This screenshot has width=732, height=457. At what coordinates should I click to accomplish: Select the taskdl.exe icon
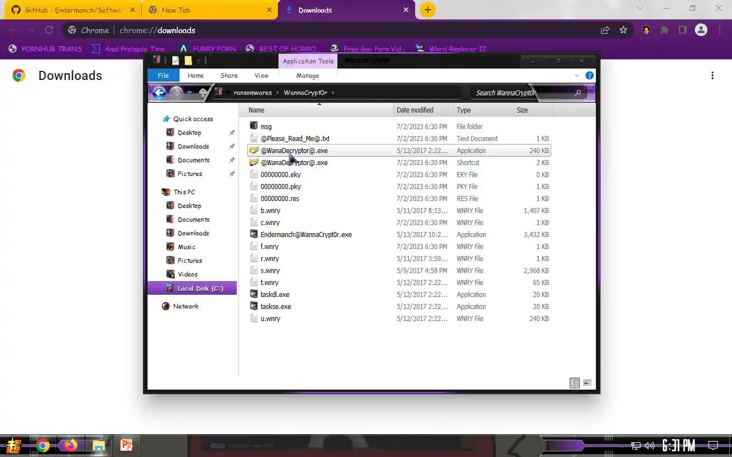pyautogui.click(x=254, y=294)
